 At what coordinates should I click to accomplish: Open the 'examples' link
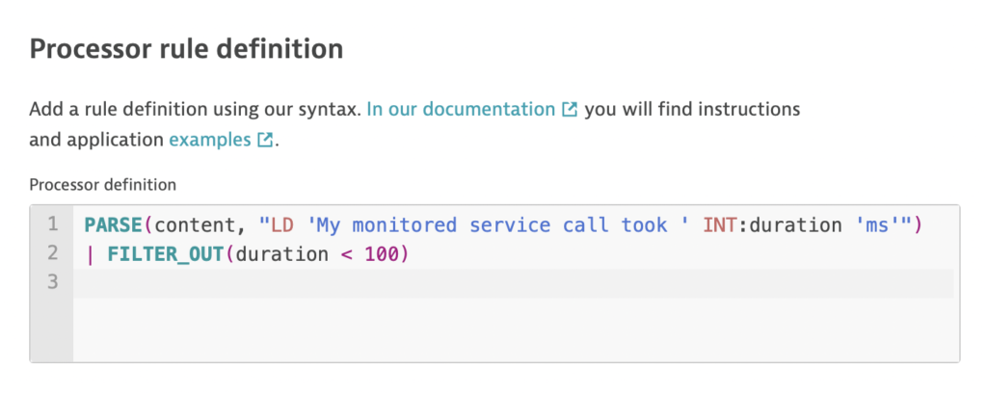210,140
